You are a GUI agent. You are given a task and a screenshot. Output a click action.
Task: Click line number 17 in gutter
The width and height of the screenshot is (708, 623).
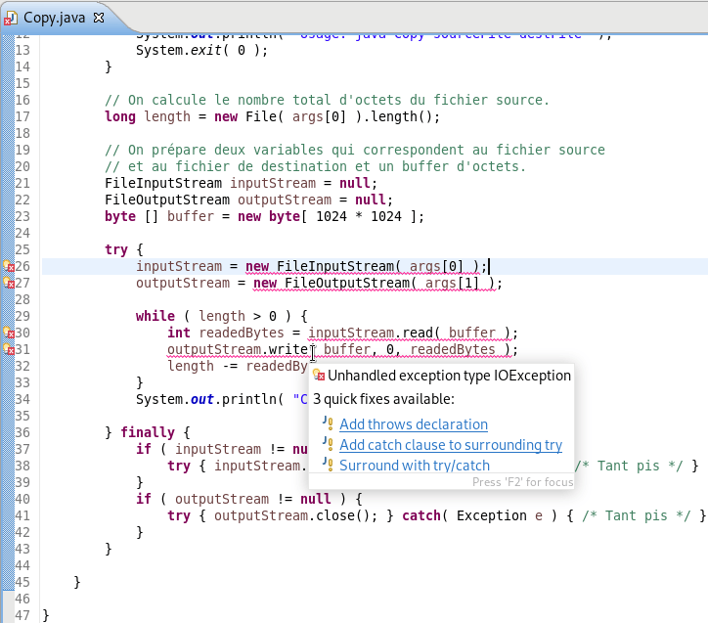(x=22, y=117)
